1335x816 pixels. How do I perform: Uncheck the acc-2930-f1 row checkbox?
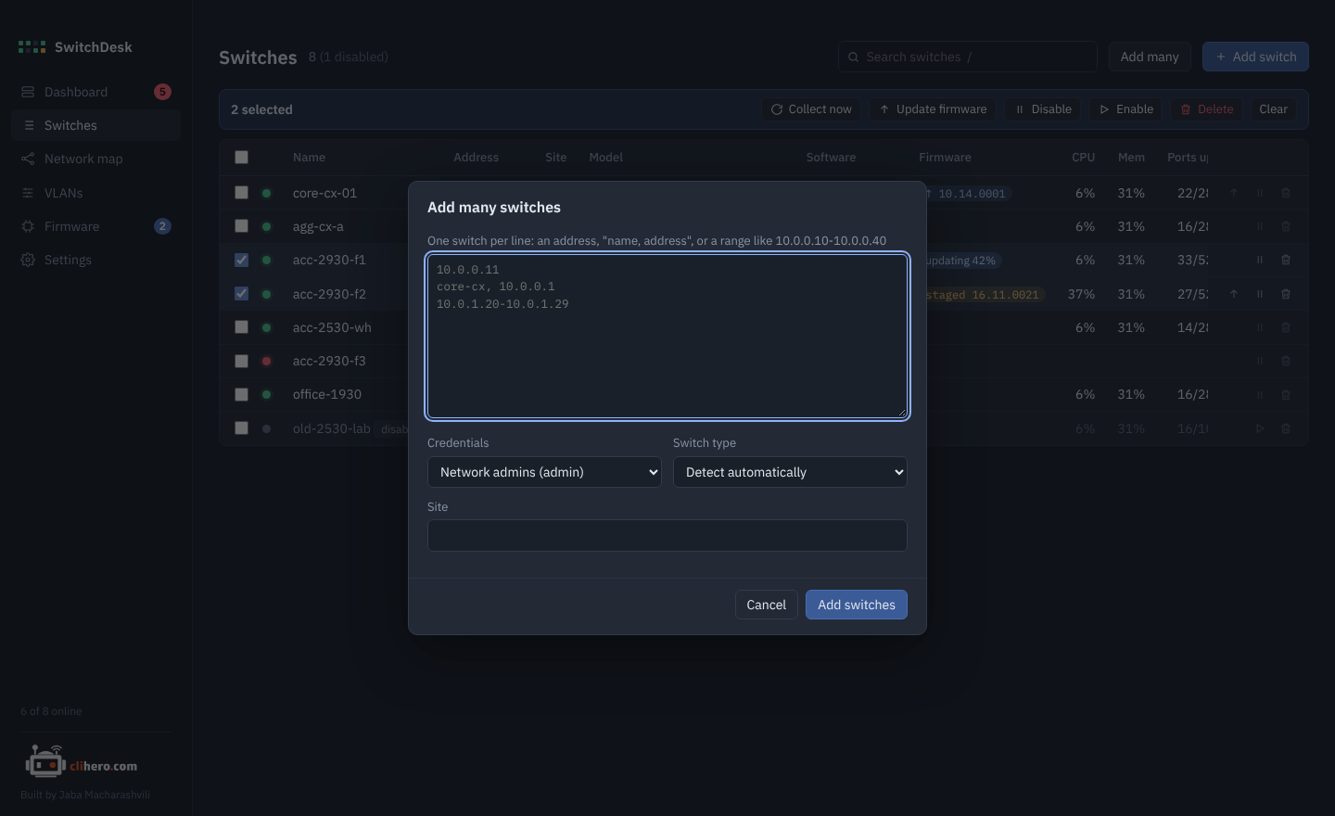pos(242,261)
